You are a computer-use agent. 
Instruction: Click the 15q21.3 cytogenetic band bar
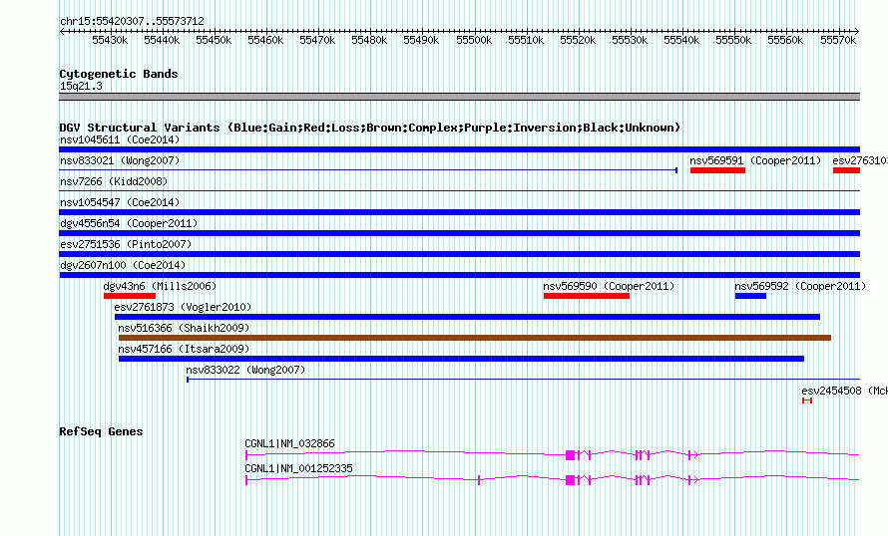click(459, 97)
